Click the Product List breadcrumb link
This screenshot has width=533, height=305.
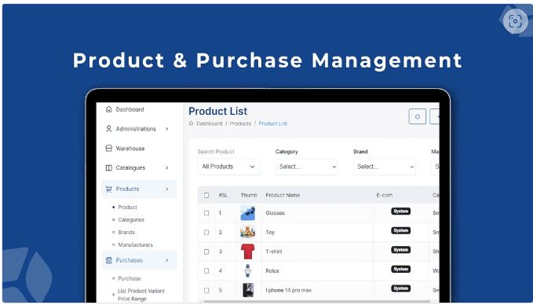tap(273, 123)
